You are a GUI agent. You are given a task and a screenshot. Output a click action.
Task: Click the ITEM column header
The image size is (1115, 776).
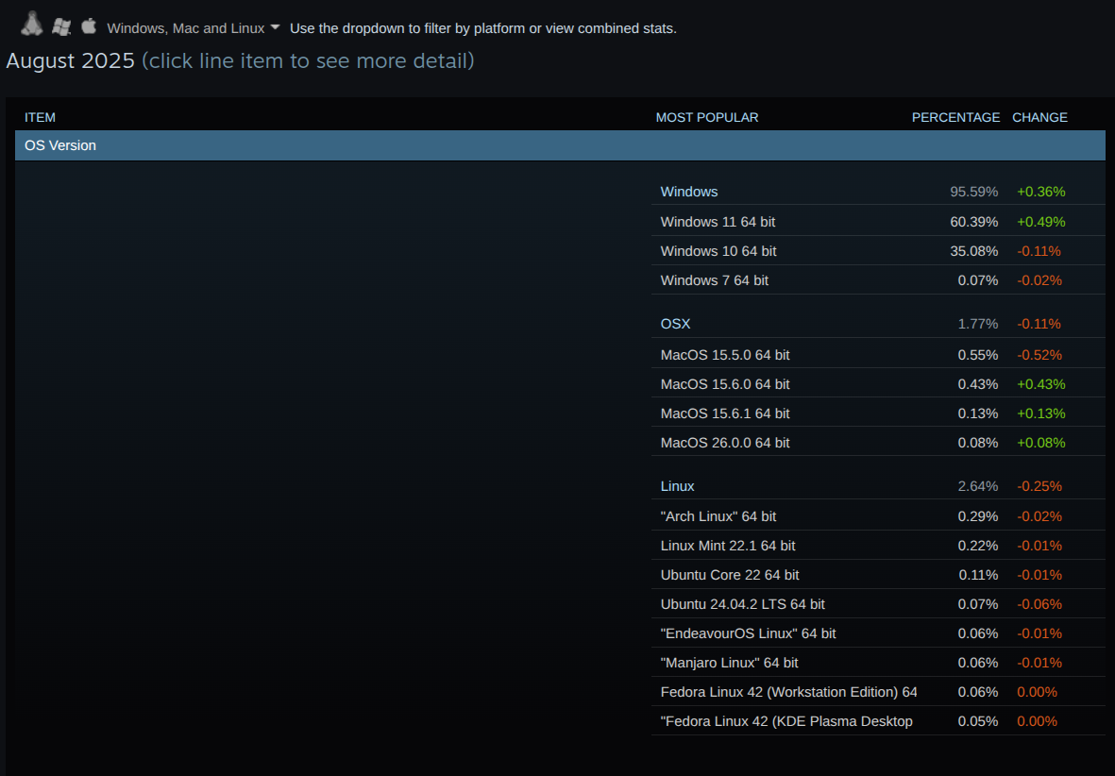click(40, 117)
